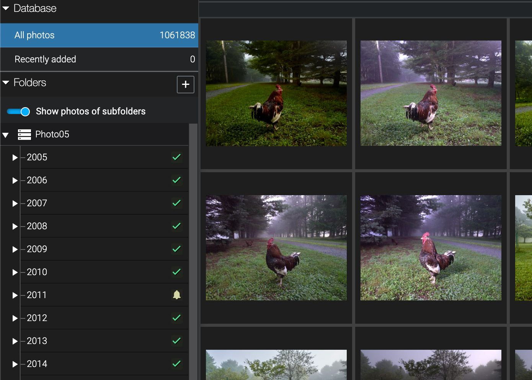532x380 pixels.
Task: Expand the 2012 folder
Action: (15, 318)
